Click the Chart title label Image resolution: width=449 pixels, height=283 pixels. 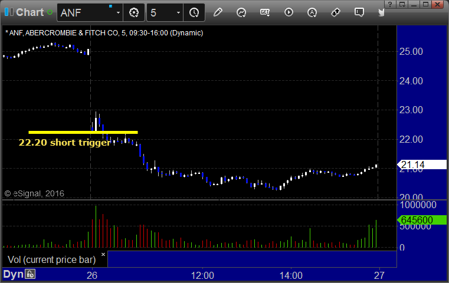coord(30,12)
